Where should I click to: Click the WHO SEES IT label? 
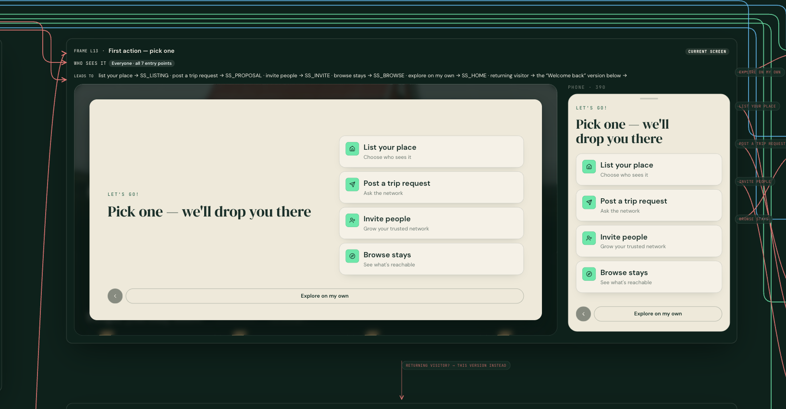(90, 63)
